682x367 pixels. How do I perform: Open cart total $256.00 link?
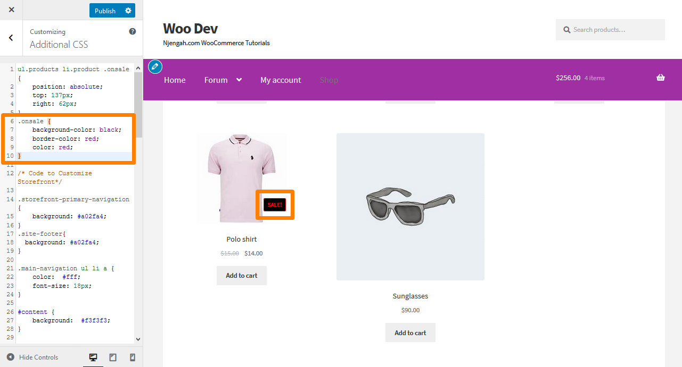[568, 78]
